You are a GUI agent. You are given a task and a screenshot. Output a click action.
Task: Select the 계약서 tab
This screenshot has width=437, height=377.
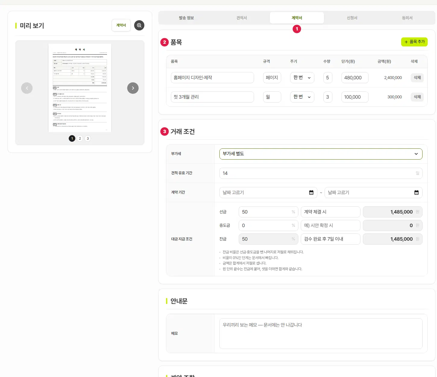(297, 18)
